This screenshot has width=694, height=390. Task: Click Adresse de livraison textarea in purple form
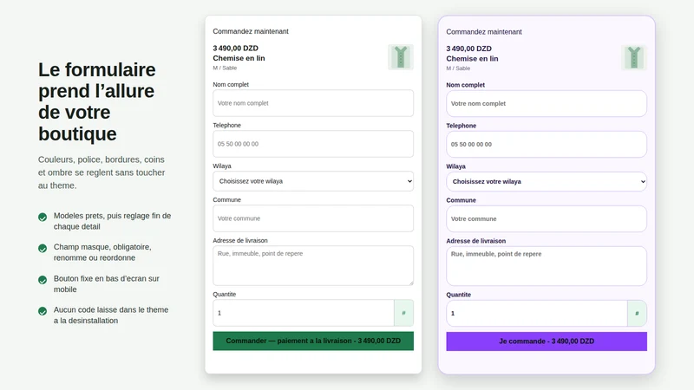(547, 266)
